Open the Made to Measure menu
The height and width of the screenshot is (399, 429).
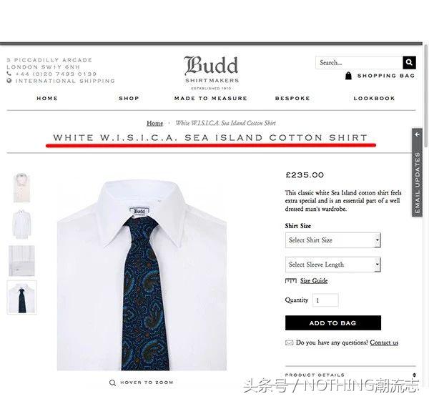(x=211, y=98)
